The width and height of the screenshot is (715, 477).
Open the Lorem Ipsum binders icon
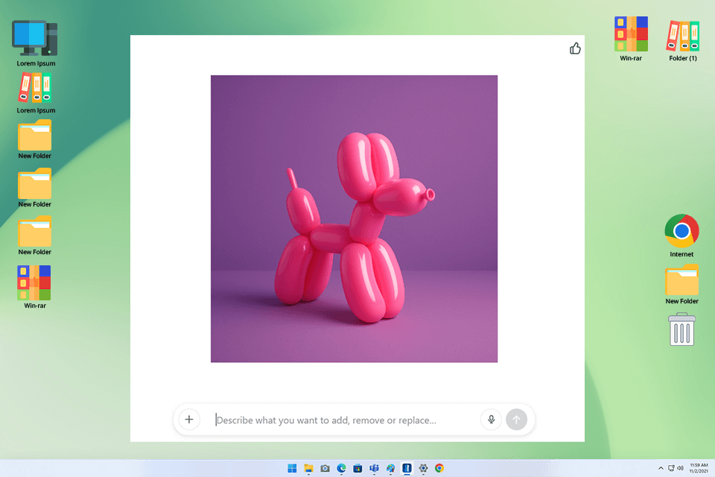[x=35, y=94]
